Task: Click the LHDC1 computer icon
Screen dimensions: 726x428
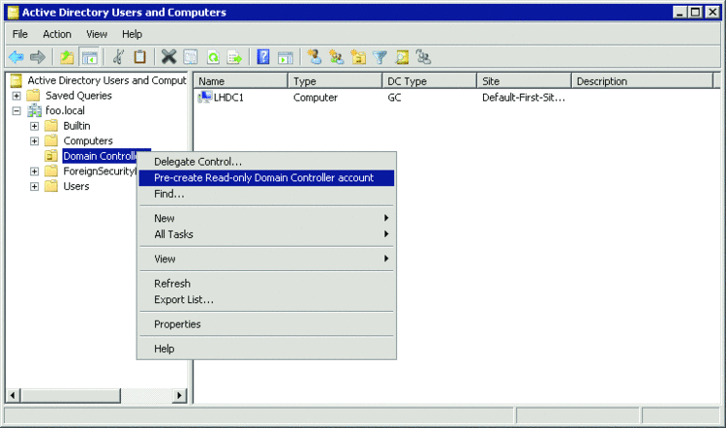Action: (204, 97)
